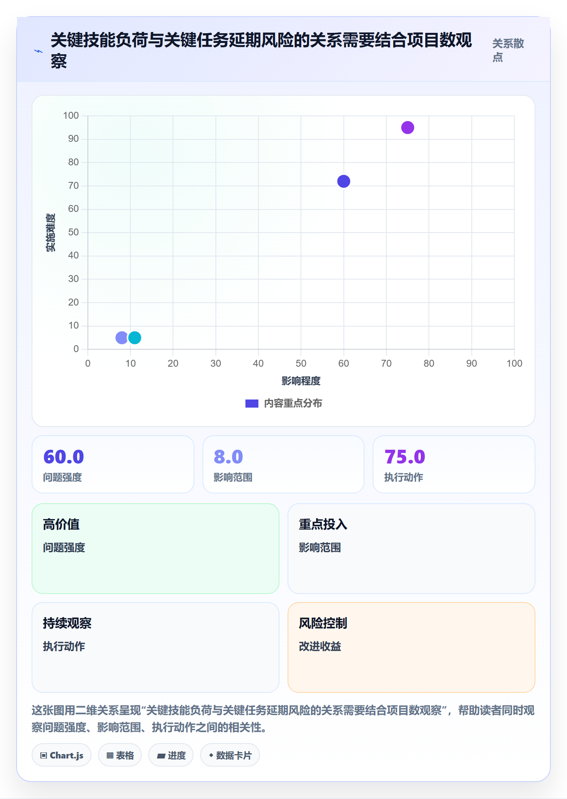Open the 8.0 影响范围 data card
The height and width of the screenshot is (799, 567).
[283, 464]
